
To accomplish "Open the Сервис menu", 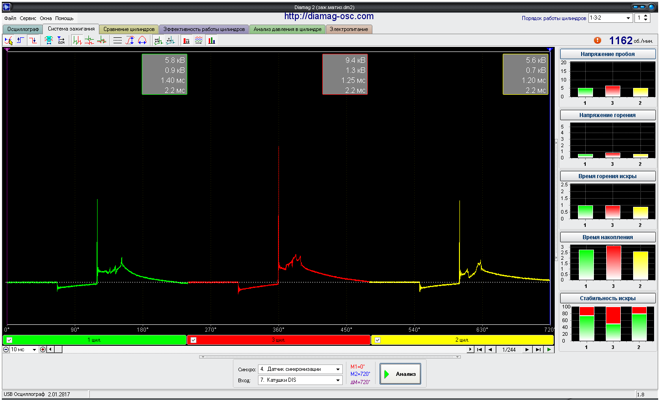I will tap(28, 18).
